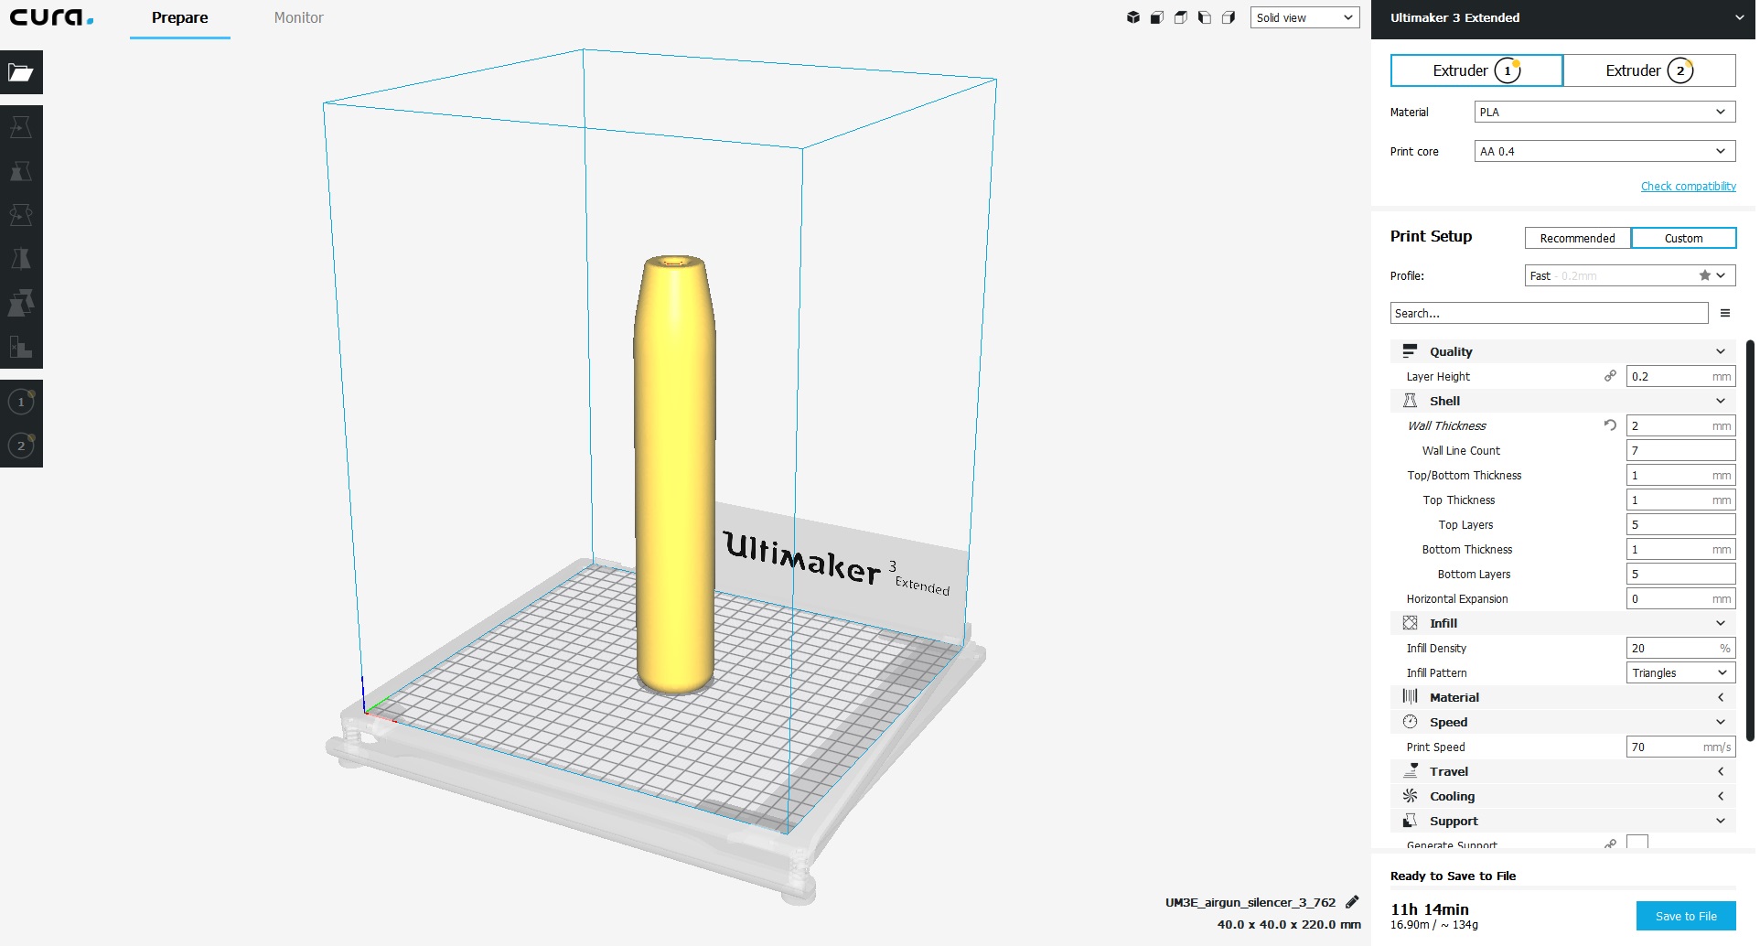1760x946 pixels.
Task: Switch camera to right side view icon
Action: [1229, 17]
